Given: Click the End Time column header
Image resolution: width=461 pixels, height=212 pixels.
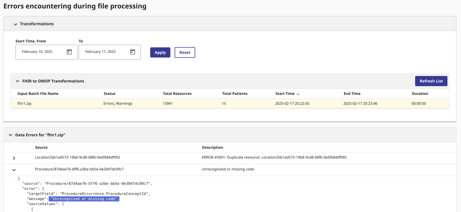Looking at the screenshot, I should click(x=352, y=93).
